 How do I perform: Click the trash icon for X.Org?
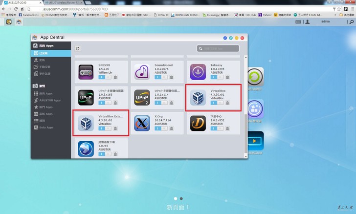click(171, 129)
